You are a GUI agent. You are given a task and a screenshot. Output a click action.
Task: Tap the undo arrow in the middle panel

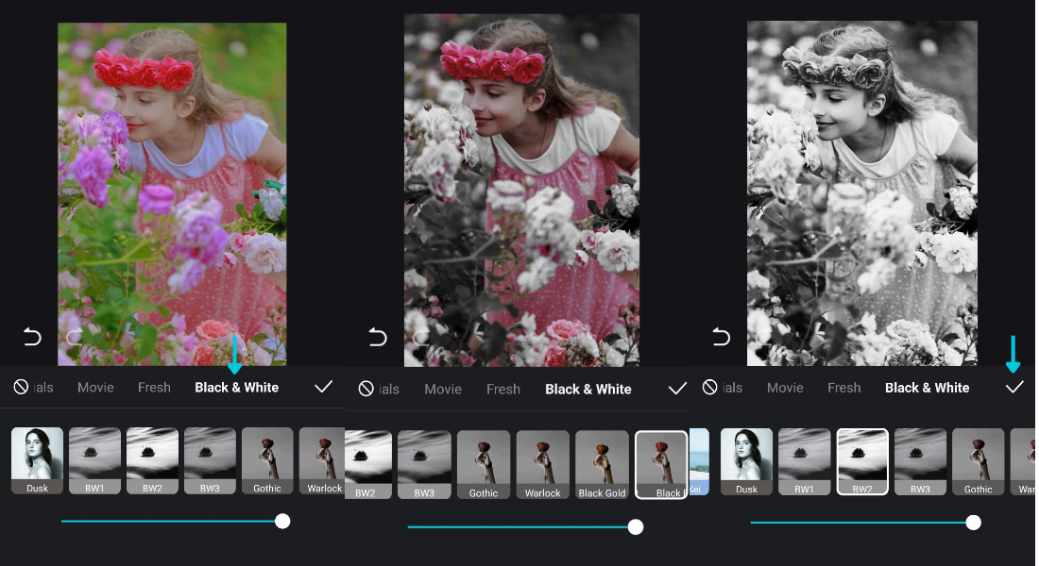375,337
